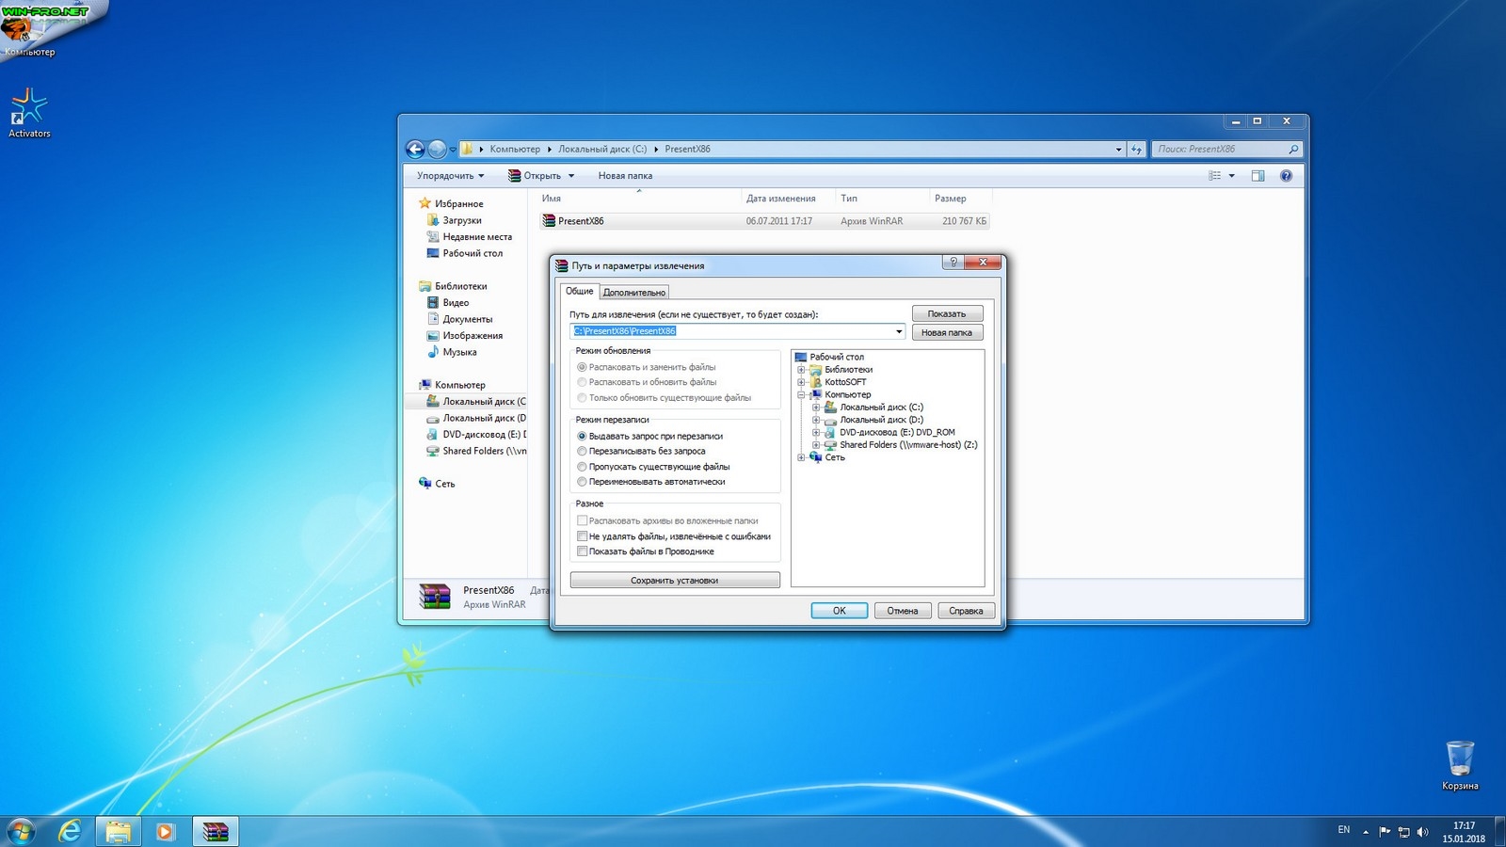
Task: Click the WinRAR icon in the taskbar
Action: [x=216, y=831]
